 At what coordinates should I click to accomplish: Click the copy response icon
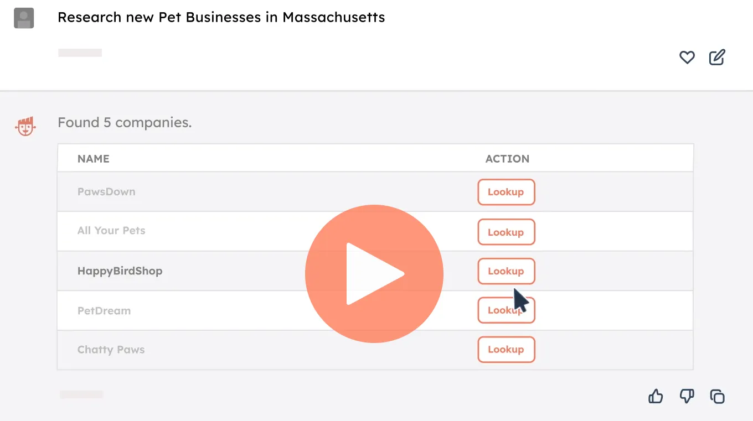click(x=718, y=396)
